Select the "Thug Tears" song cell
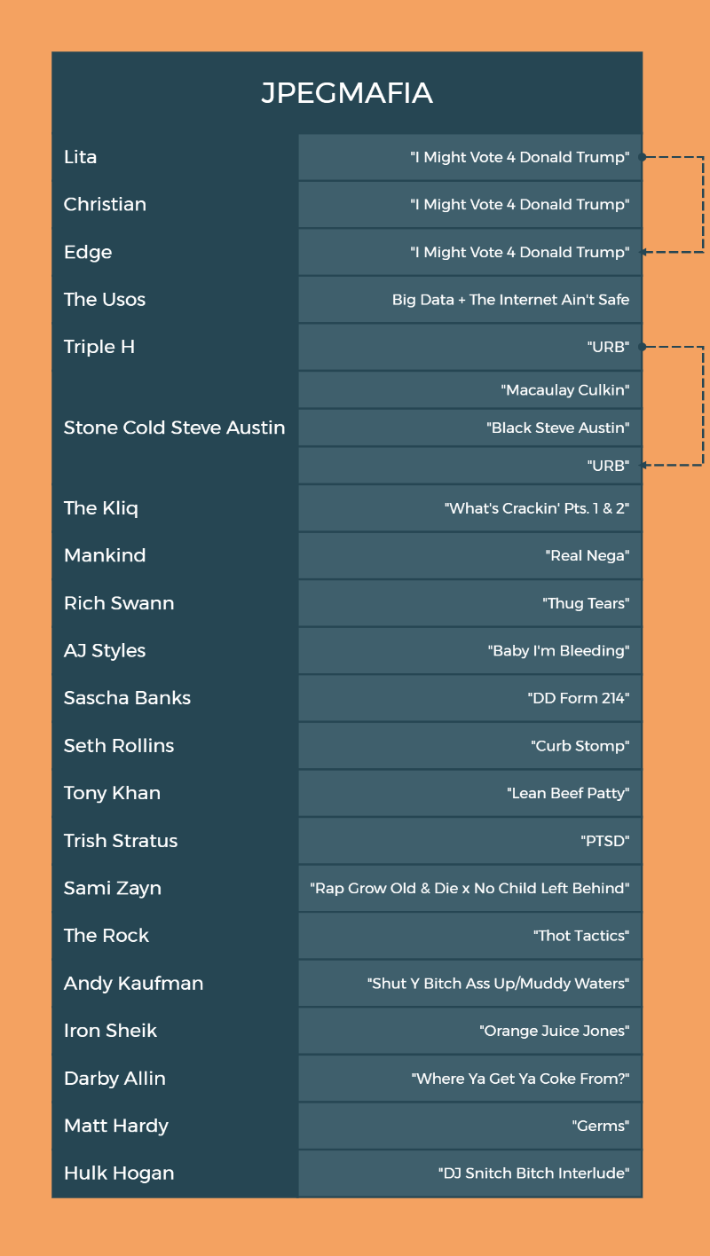The height and width of the screenshot is (1256, 710). coord(586,603)
